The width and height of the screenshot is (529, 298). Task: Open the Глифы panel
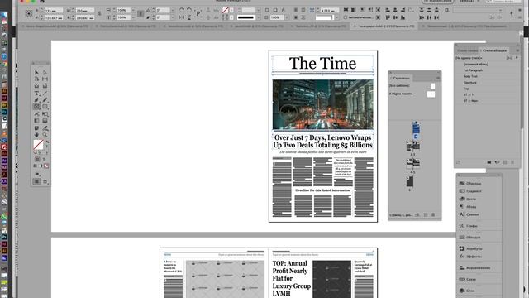(469, 226)
